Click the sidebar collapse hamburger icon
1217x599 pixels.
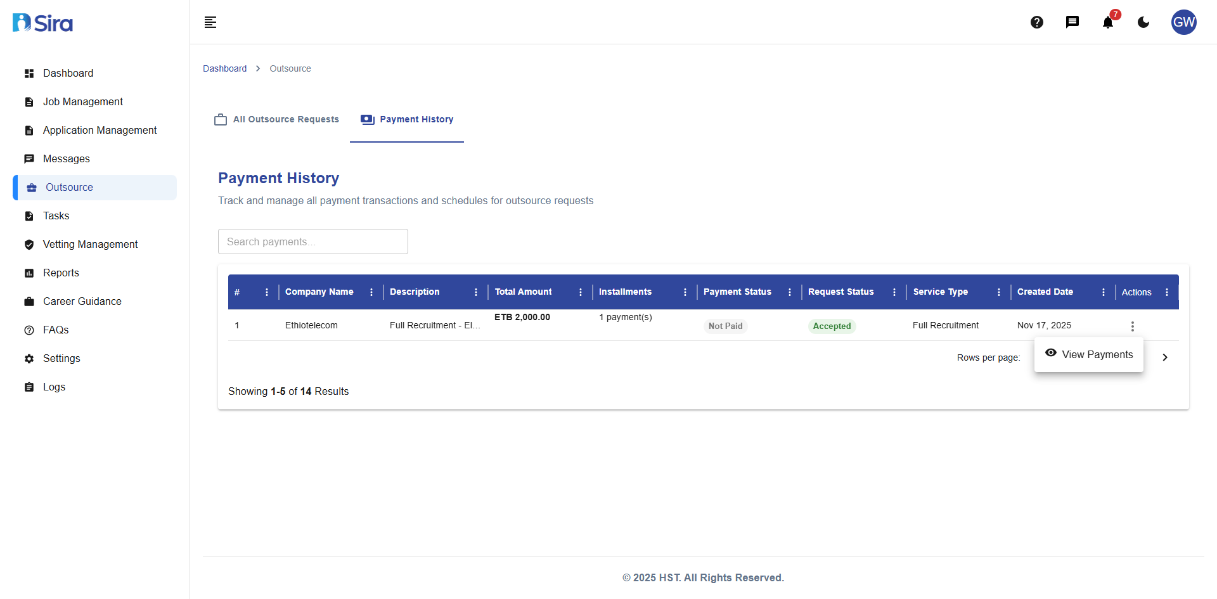point(210,22)
